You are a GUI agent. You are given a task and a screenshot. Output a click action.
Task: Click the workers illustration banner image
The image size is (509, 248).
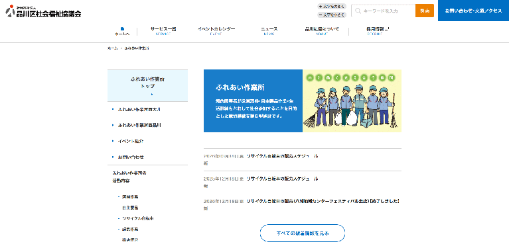tap(352, 101)
